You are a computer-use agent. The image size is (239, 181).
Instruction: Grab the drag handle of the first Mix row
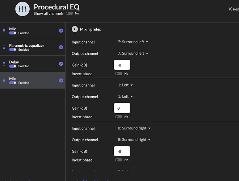tap(4, 31)
